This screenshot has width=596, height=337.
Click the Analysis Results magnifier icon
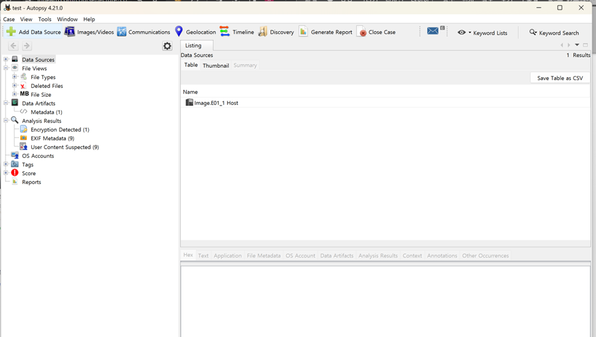(x=15, y=120)
